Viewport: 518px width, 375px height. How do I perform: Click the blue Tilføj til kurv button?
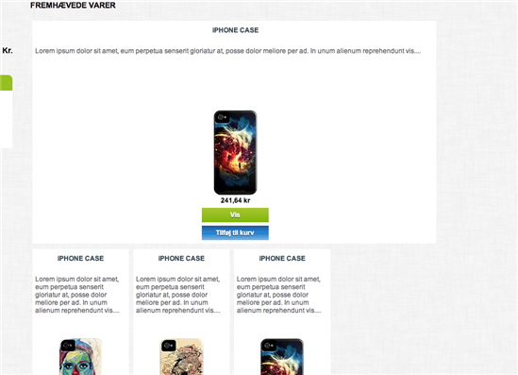[235, 232]
